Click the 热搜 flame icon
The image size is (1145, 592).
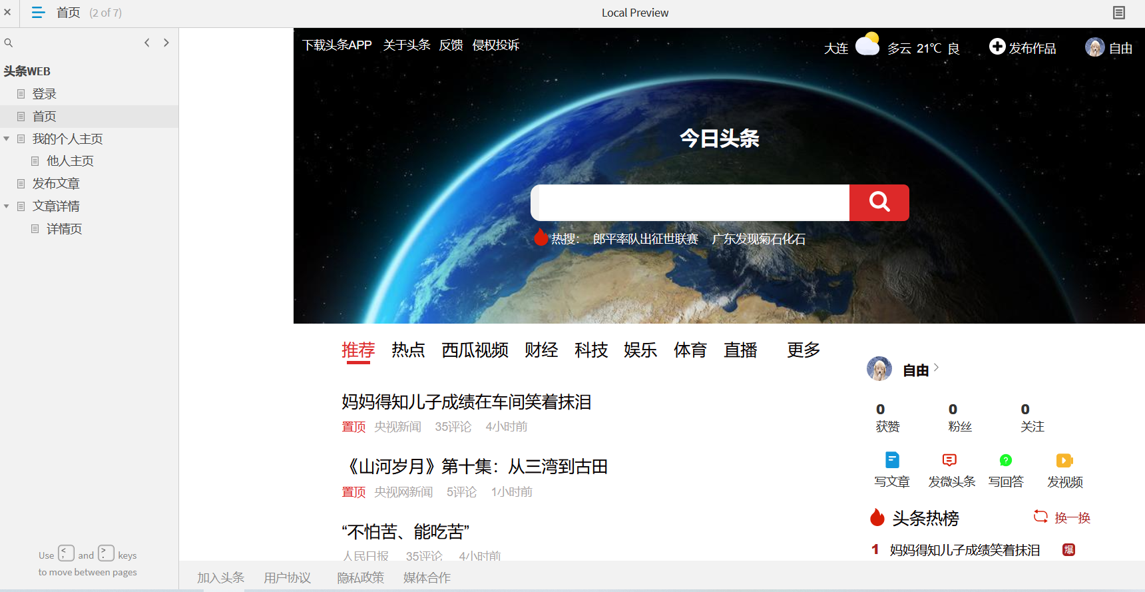(x=541, y=236)
